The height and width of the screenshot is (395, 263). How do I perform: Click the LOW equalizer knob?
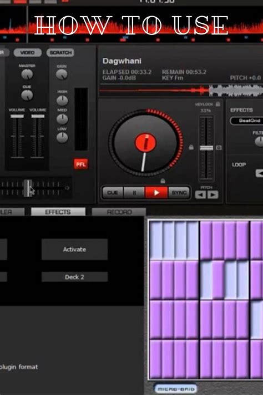pos(62,138)
